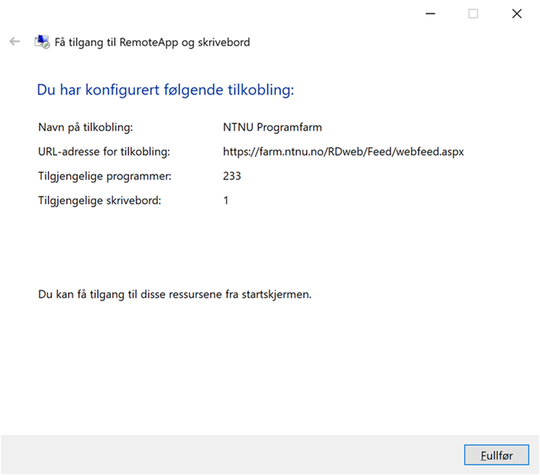Click the value 1 for available desktops
540x475 pixels.
226,200
